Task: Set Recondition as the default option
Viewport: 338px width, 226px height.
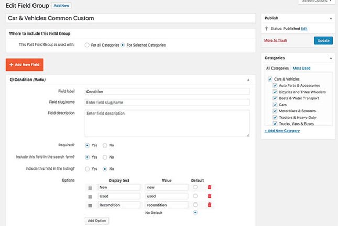Action: point(195,205)
